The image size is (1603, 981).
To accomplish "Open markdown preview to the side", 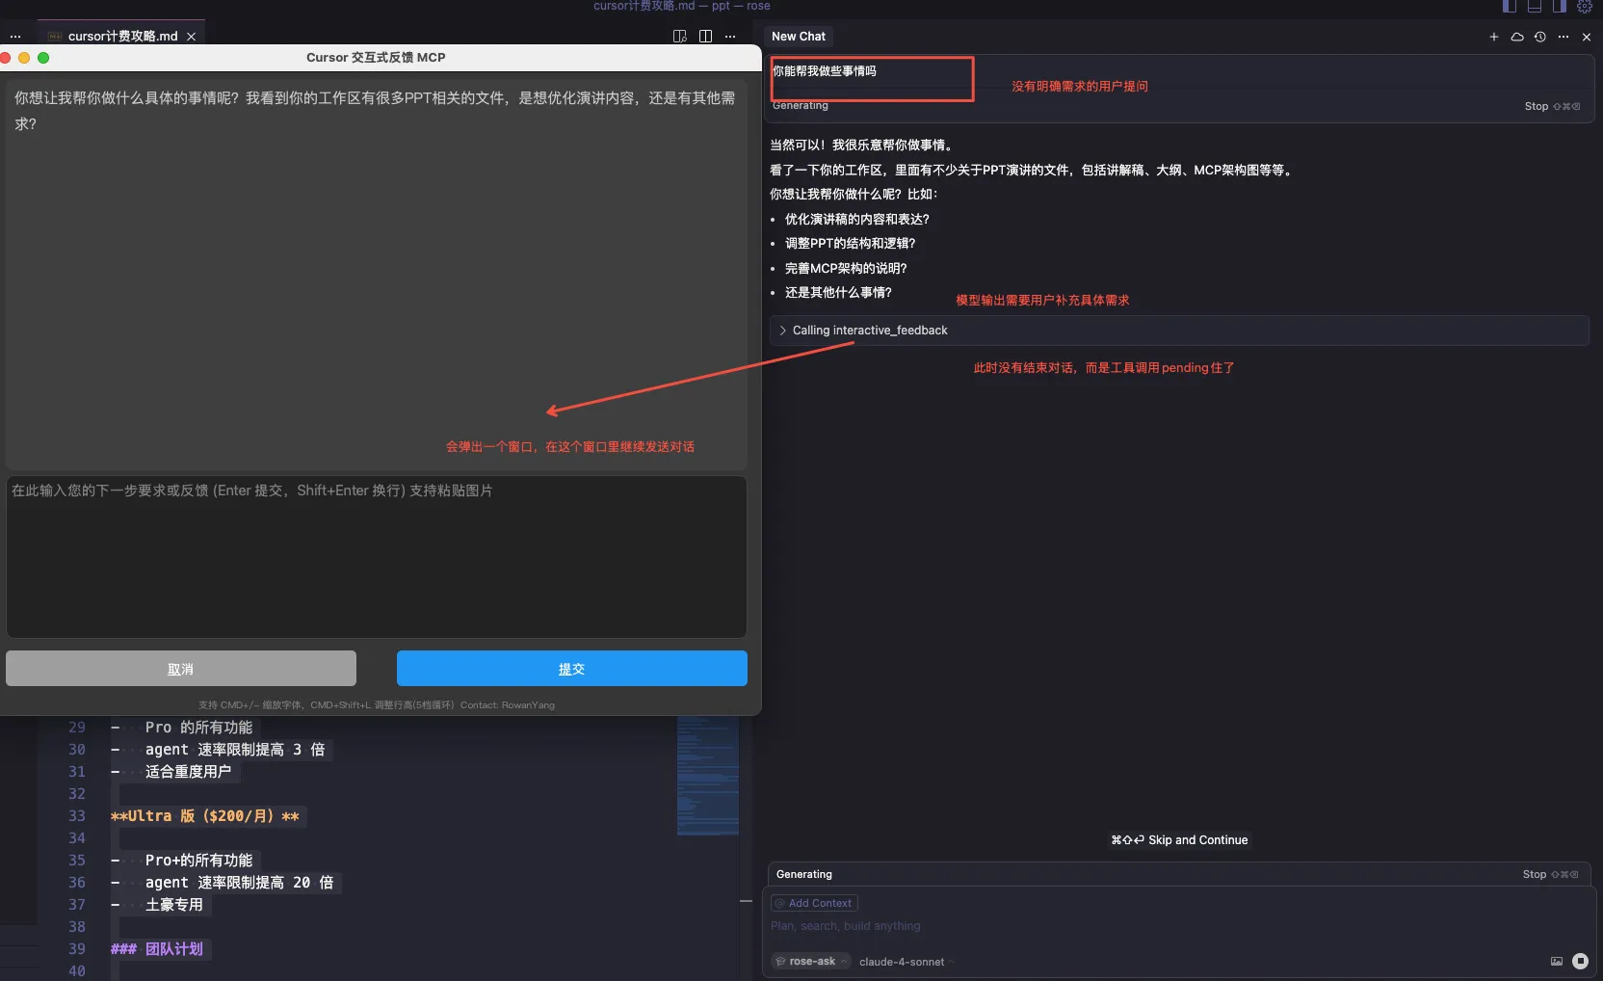I will [x=680, y=37].
